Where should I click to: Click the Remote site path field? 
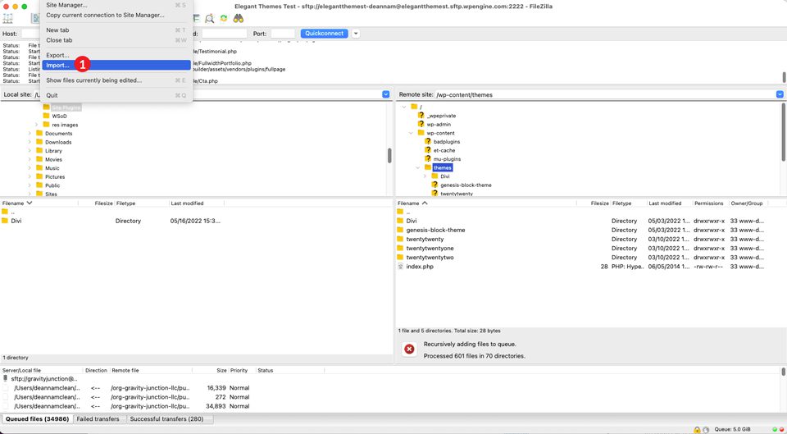click(605, 94)
